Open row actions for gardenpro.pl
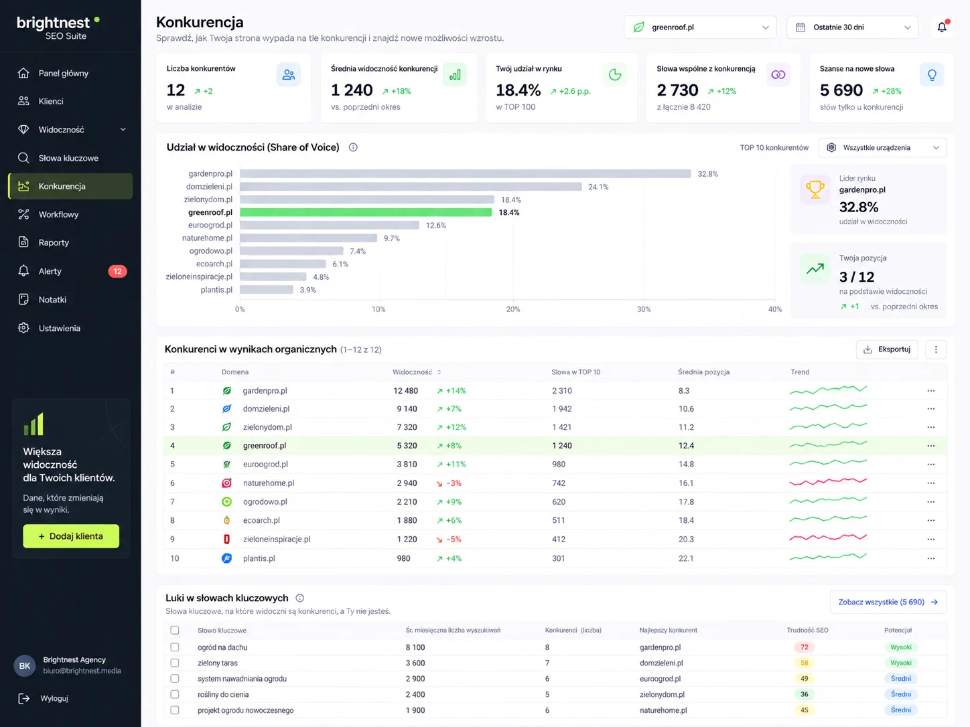The width and height of the screenshot is (970, 727). 930,391
